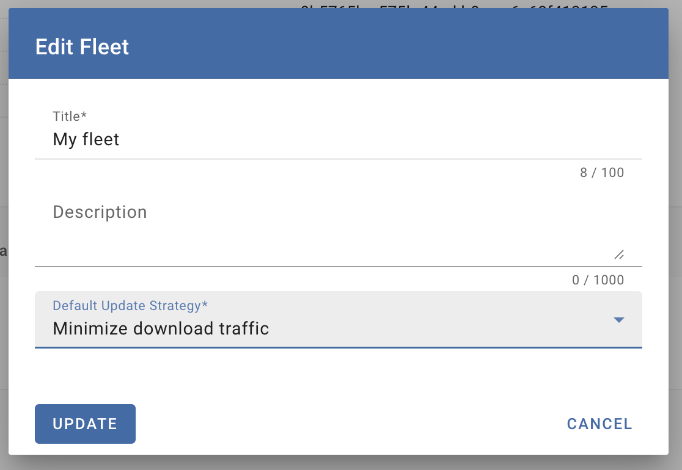Click the "0 / 1000" description character counter

tap(598, 280)
